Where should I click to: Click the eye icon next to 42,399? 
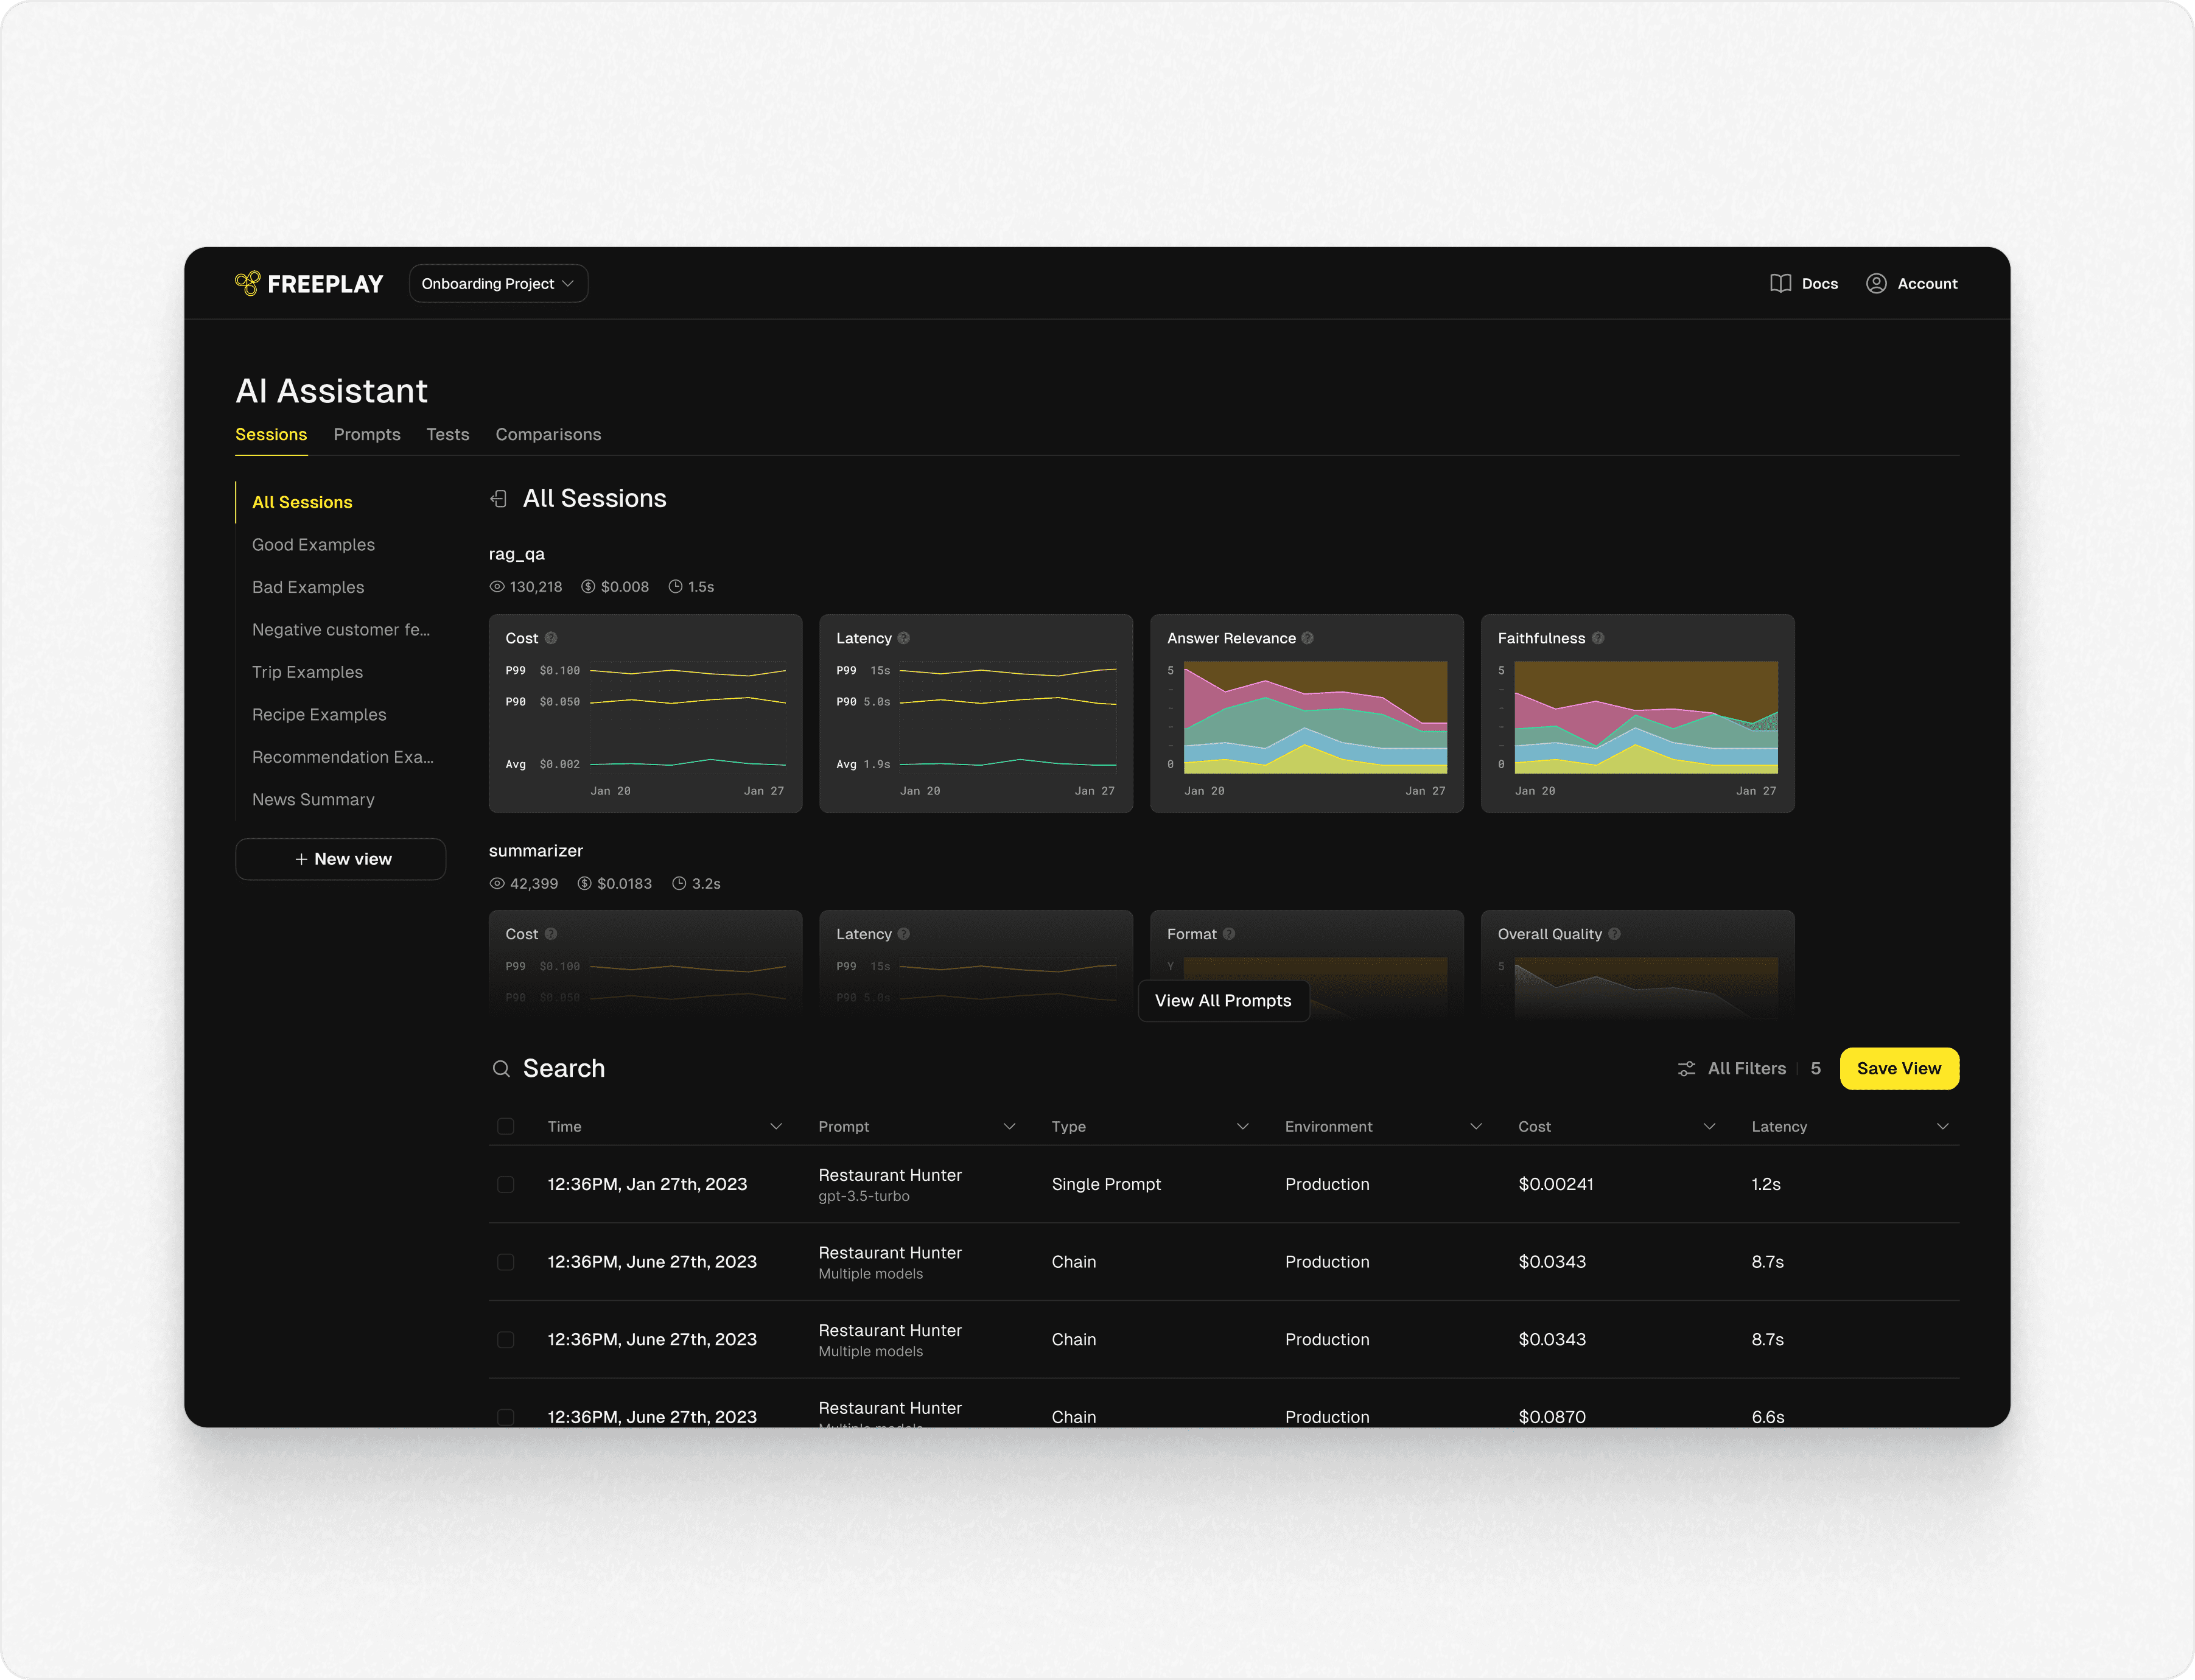(x=497, y=884)
